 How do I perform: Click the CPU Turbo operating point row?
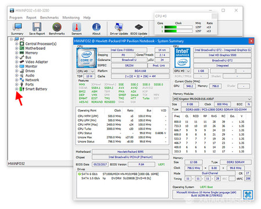[x=122, y=129]
